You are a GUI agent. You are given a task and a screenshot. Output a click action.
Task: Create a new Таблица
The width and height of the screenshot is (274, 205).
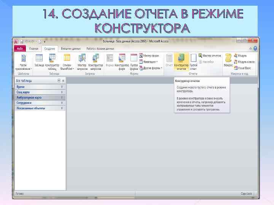pos(39,60)
